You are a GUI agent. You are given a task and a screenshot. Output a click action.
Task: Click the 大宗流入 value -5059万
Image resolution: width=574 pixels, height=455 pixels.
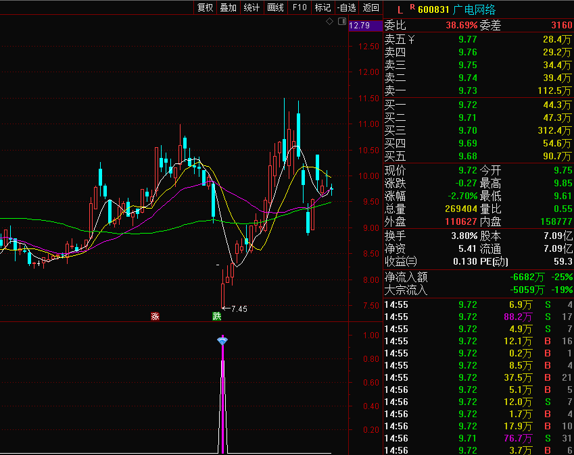pyautogui.click(x=527, y=290)
